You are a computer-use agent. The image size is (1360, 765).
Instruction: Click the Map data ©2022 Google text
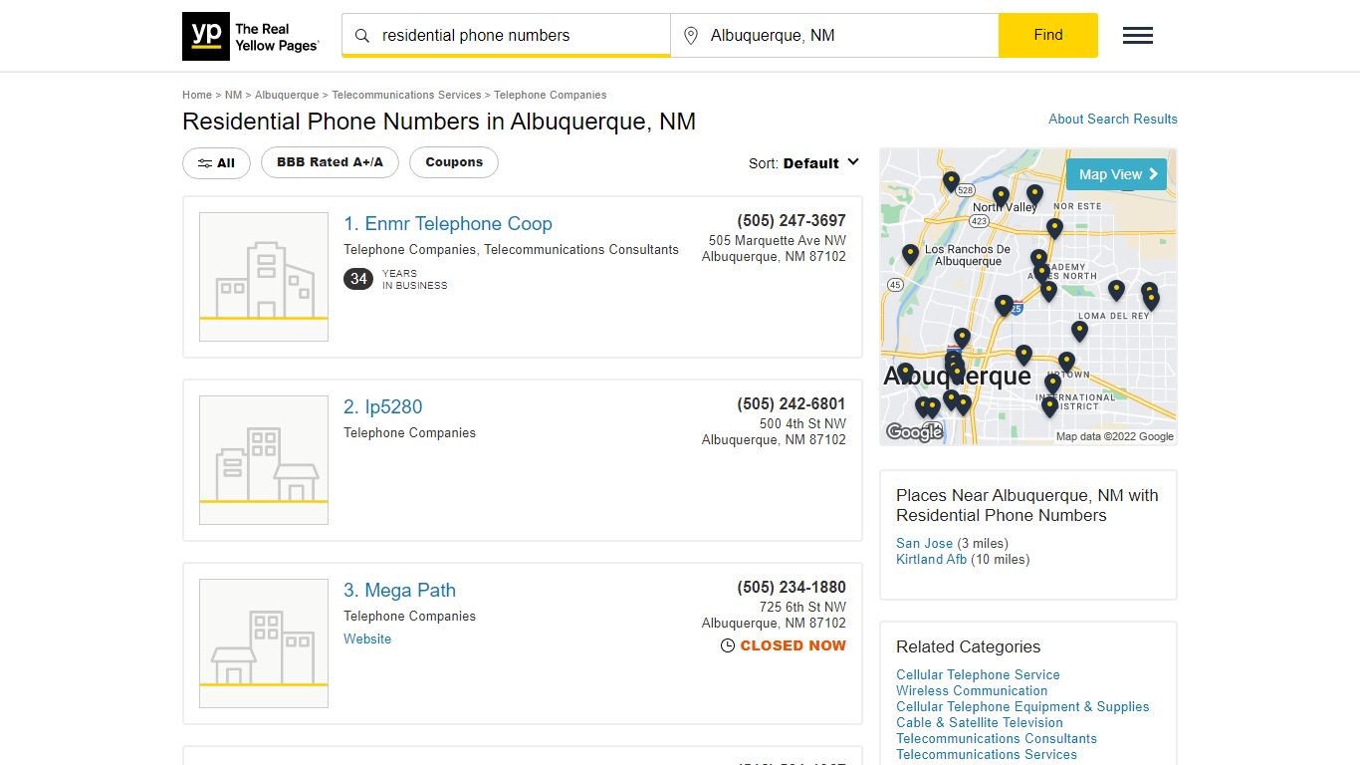tap(1115, 436)
